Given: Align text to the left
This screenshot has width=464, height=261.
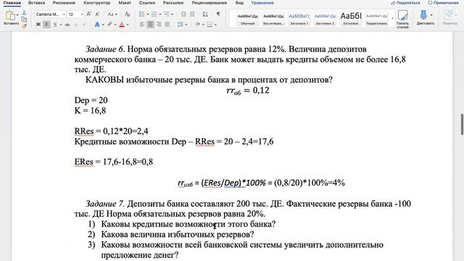Looking at the screenshot, I should [x=142, y=25].
